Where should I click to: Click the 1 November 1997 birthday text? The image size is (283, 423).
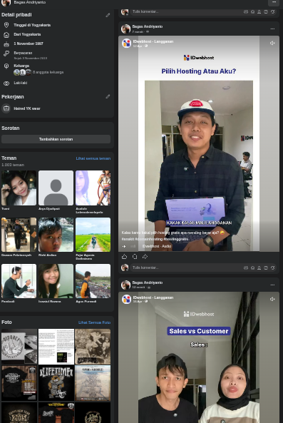29,44
